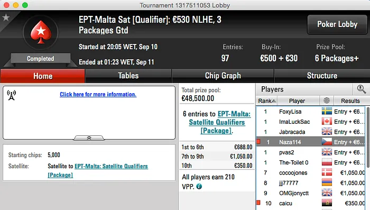This screenshot has width=370, height=210.
Task: Click The-Toilet 0's Poland flag
Action: [x=327, y=162]
